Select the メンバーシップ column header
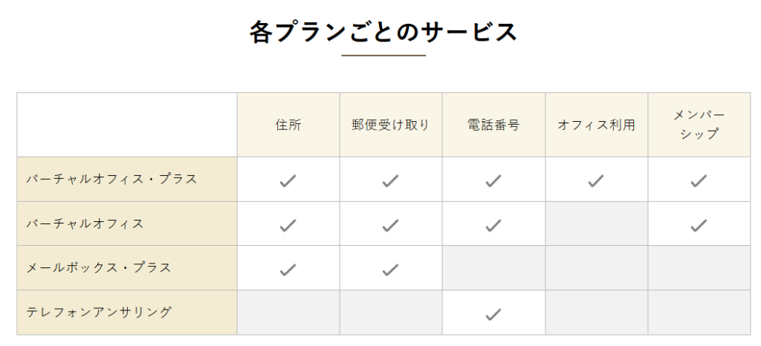Viewport: 761px width, 346px height. 699,125
